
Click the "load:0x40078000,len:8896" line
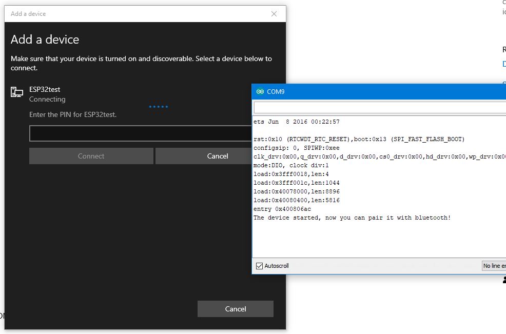[x=296, y=191]
